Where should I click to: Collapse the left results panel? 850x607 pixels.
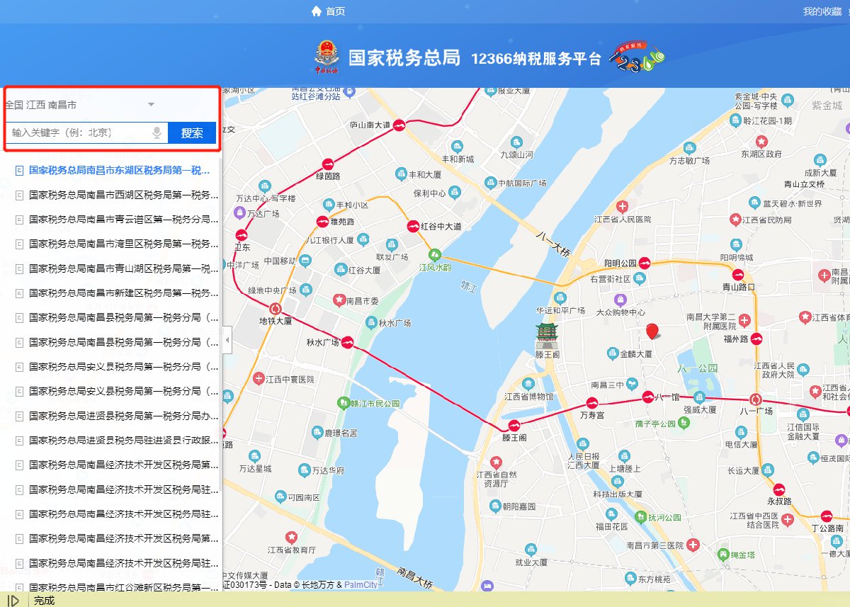pos(227,341)
